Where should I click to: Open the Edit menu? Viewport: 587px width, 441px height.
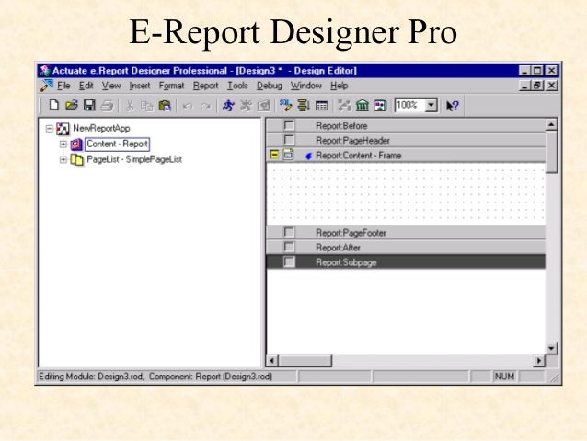(x=86, y=86)
